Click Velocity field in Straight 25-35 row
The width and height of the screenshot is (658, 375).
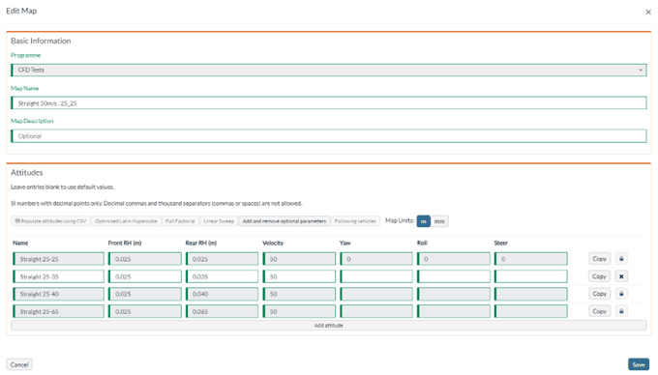click(299, 276)
